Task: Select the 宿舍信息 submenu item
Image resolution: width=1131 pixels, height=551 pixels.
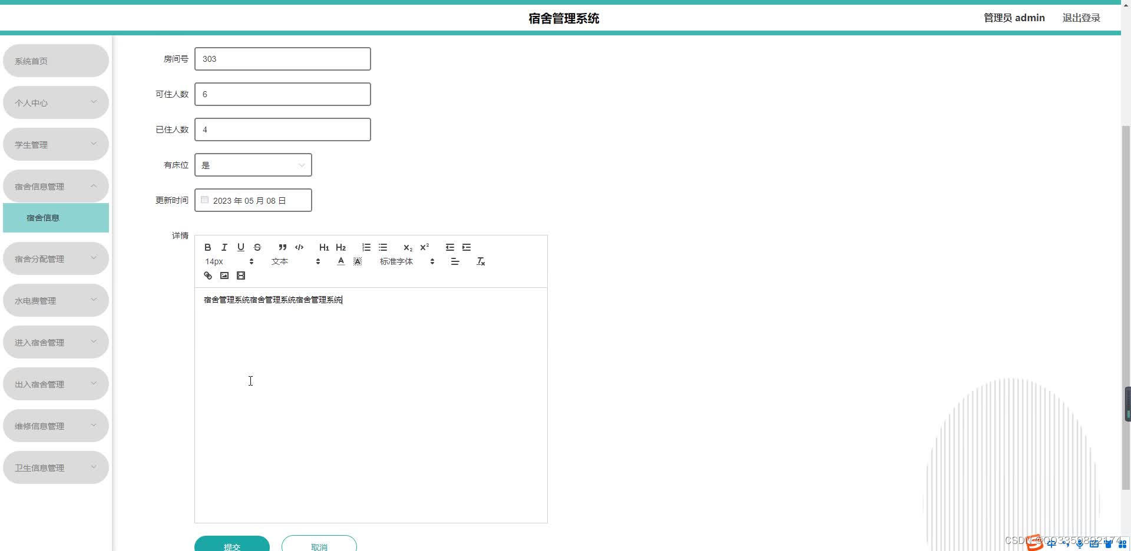Action: 56,218
